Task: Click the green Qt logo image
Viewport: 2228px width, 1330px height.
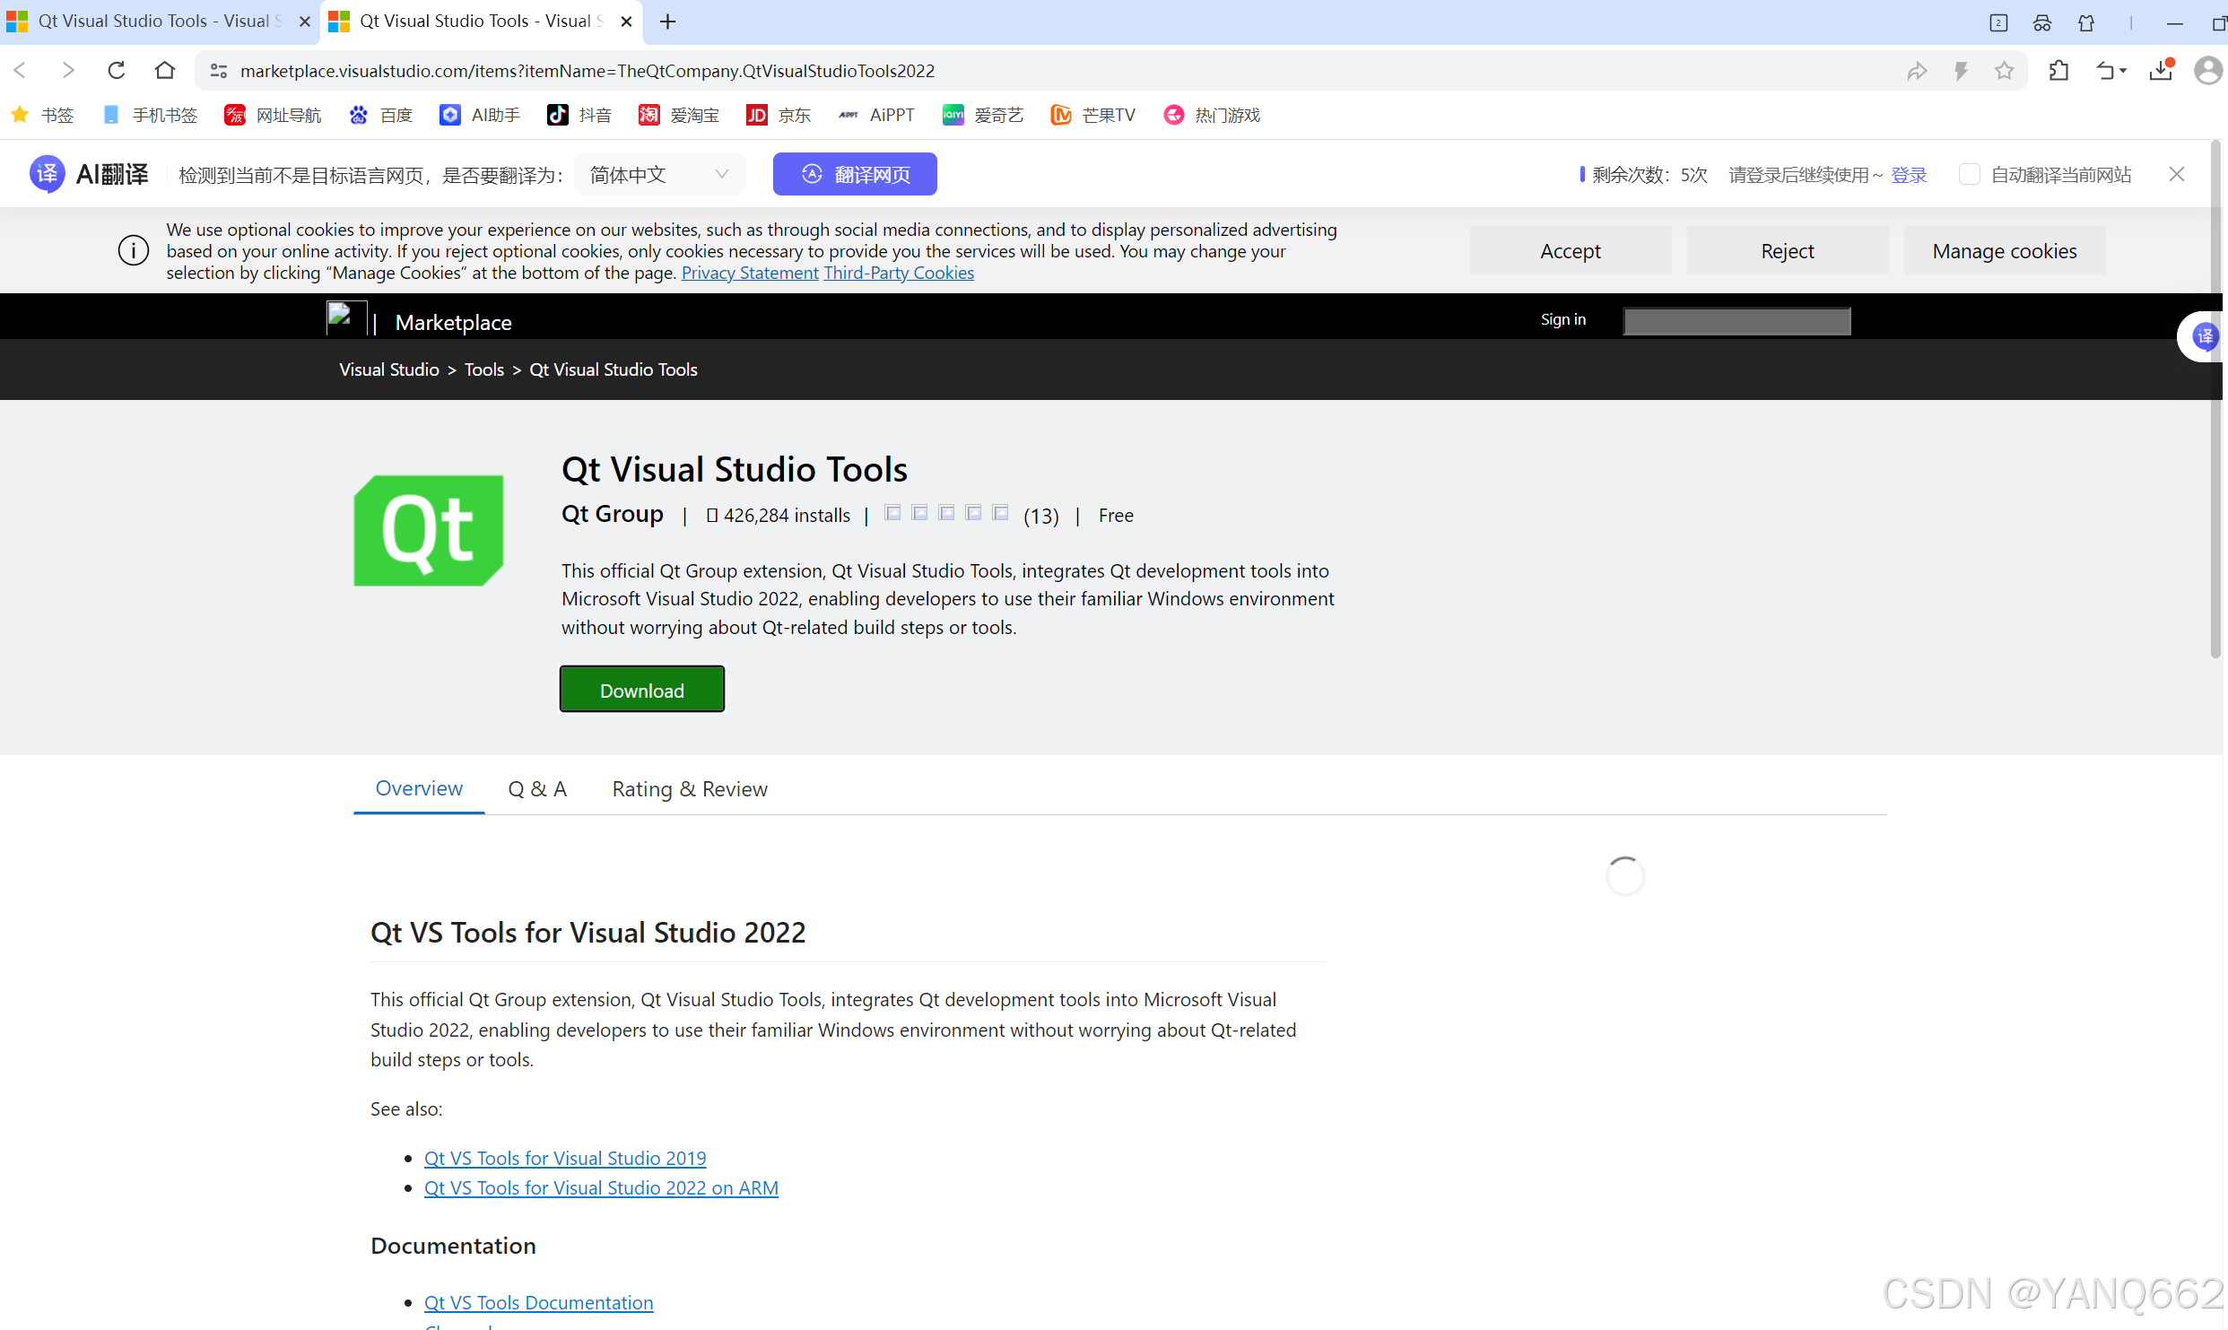Action: 429,531
